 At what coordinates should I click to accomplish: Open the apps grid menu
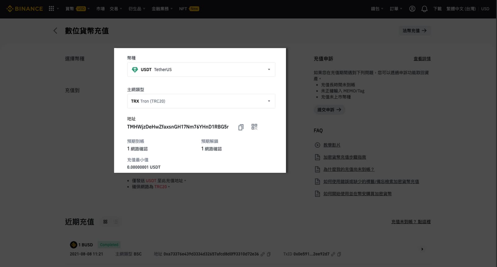click(x=52, y=9)
